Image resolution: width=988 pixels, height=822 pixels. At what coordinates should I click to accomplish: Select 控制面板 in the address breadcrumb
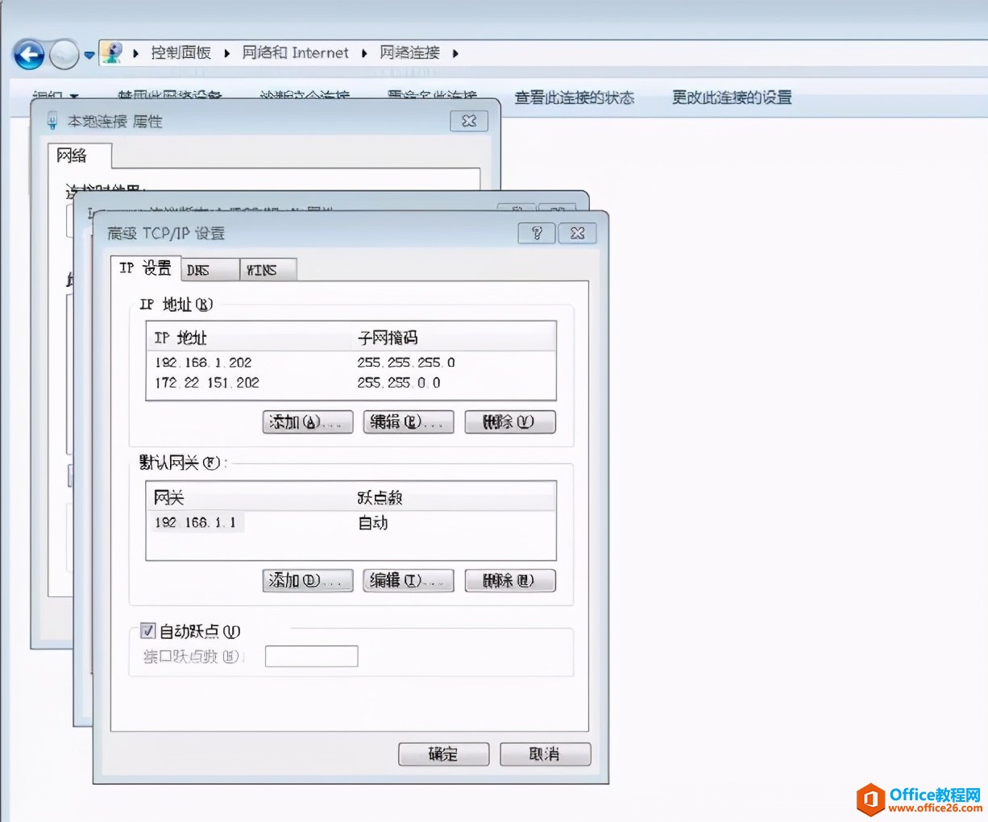(x=181, y=53)
